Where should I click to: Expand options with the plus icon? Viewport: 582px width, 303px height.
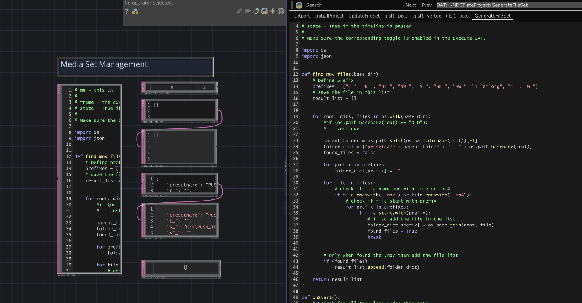click(x=272, y=11)
